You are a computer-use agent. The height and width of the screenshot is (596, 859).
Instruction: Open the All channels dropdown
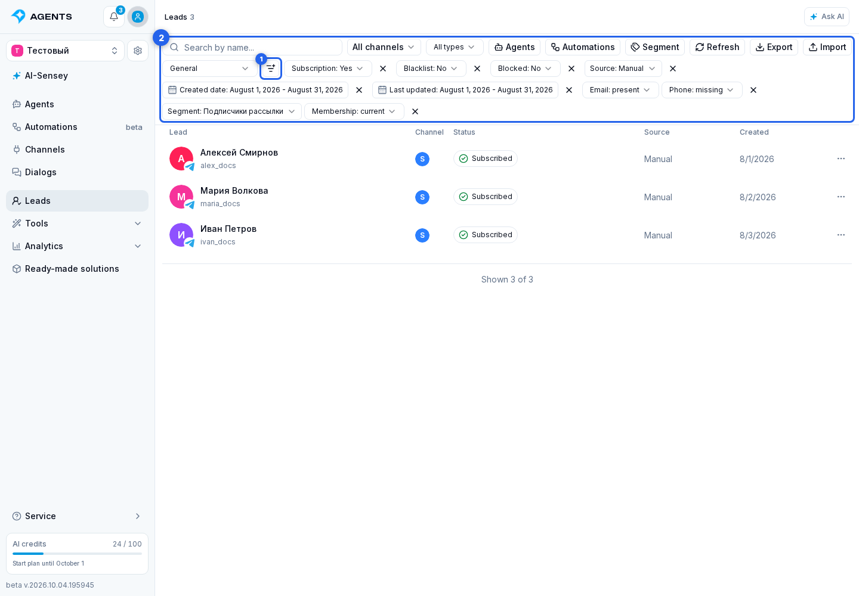[x=384, y=47]
